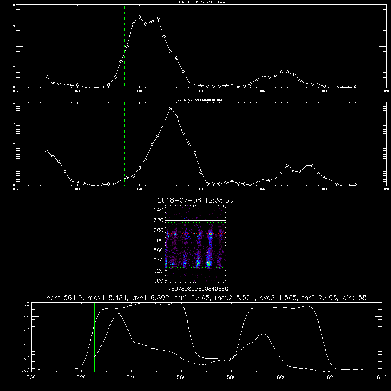This screenshot has width=391, height=391.
Task: Click dawn plot x-axis label 840
Action: point(201,91)
